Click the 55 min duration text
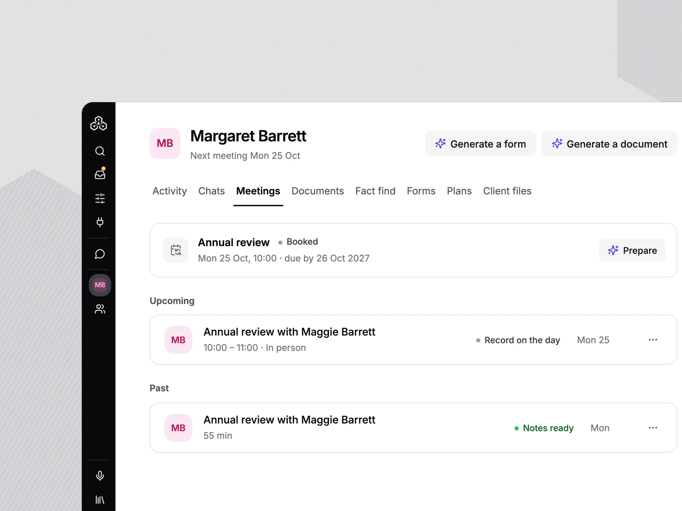The width and height of the screenshot is (682, 511). (218, 436)
